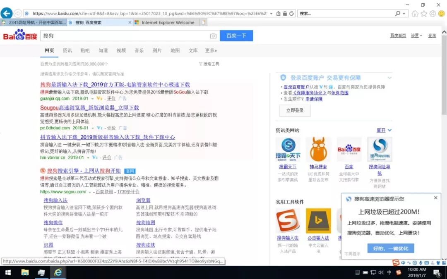This screenshot has height=279, width=447.
Task: Open a new tab in IE
Action: pos(203,22)
